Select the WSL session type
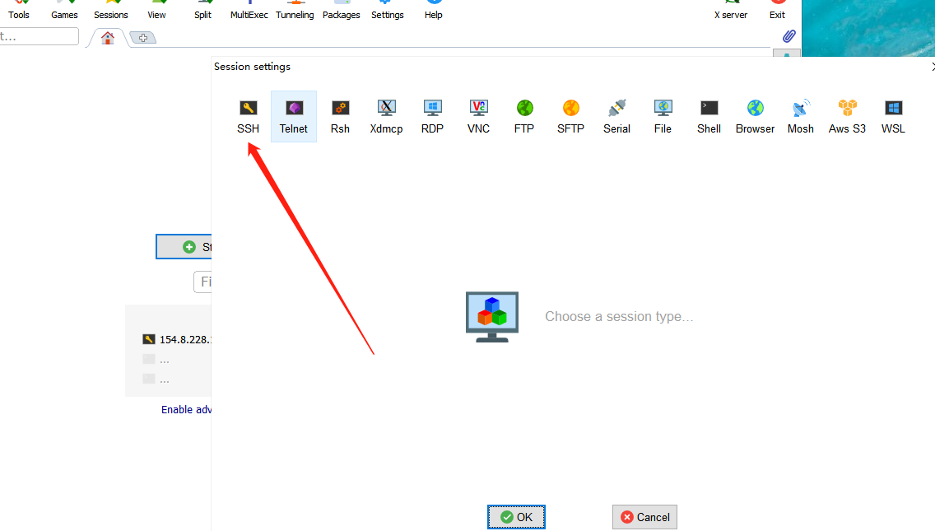 (x=893, y=116)
